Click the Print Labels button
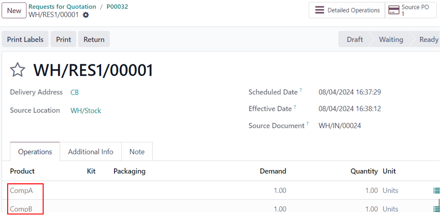Screen dimensions: 447x215 tap(25, 40)
